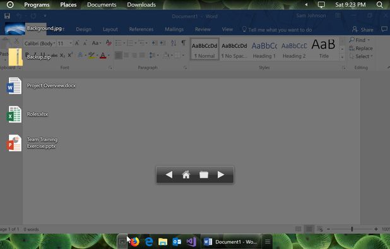This screenshot has height=249, width=390.
Task: Open the Programs menu
Action: click(37, 4)
